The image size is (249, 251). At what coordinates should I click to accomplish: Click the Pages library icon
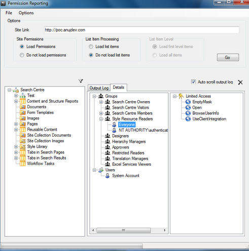[x=22, y=124]
